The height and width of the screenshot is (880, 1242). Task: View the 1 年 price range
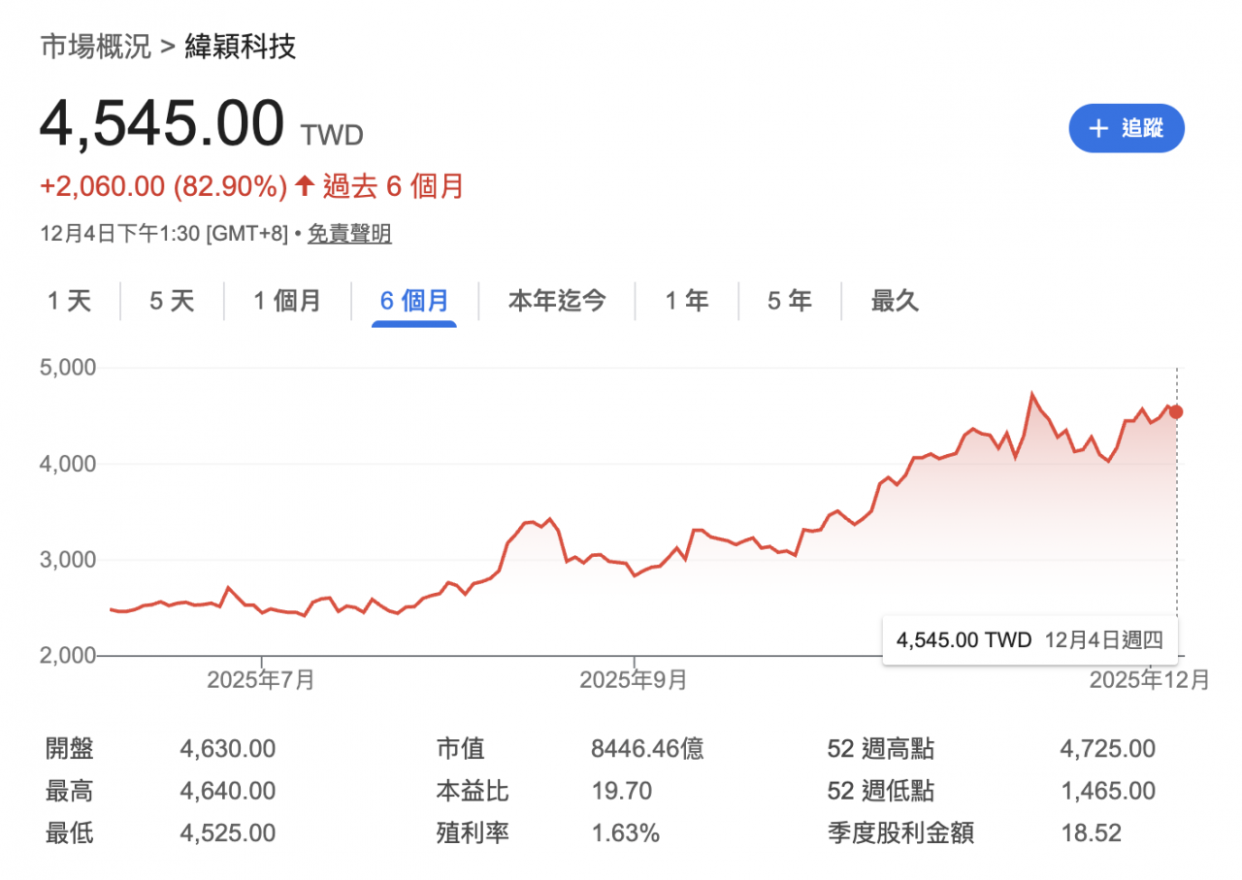click(x=686, y=301)
